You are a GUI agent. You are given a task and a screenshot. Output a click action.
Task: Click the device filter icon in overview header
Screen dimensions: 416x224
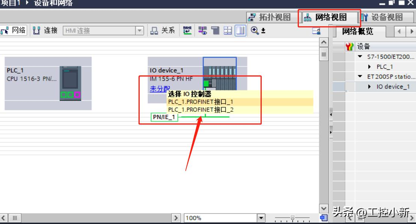click(350, 47)
